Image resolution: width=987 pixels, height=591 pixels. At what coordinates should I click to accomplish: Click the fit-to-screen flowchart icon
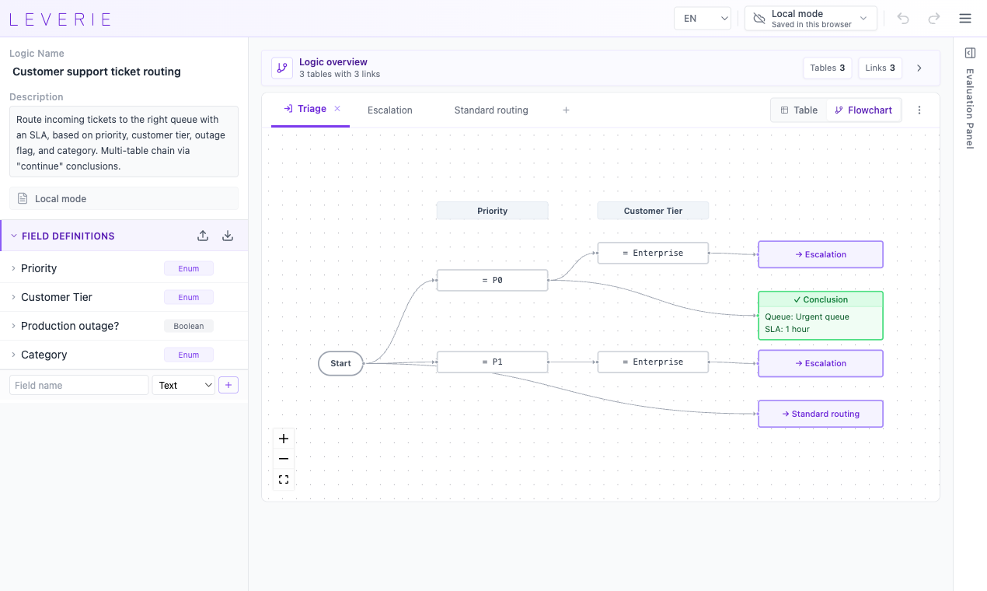tap(284, 480)
